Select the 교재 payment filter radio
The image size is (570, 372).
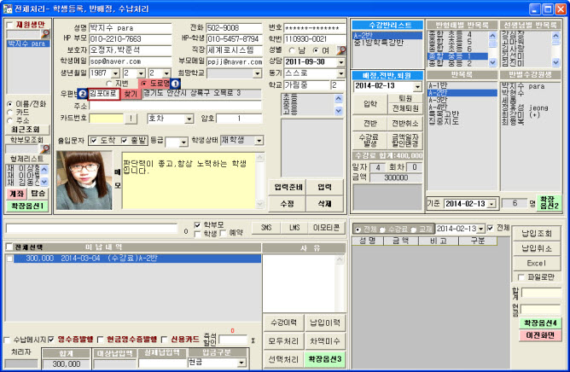point(413,230)
